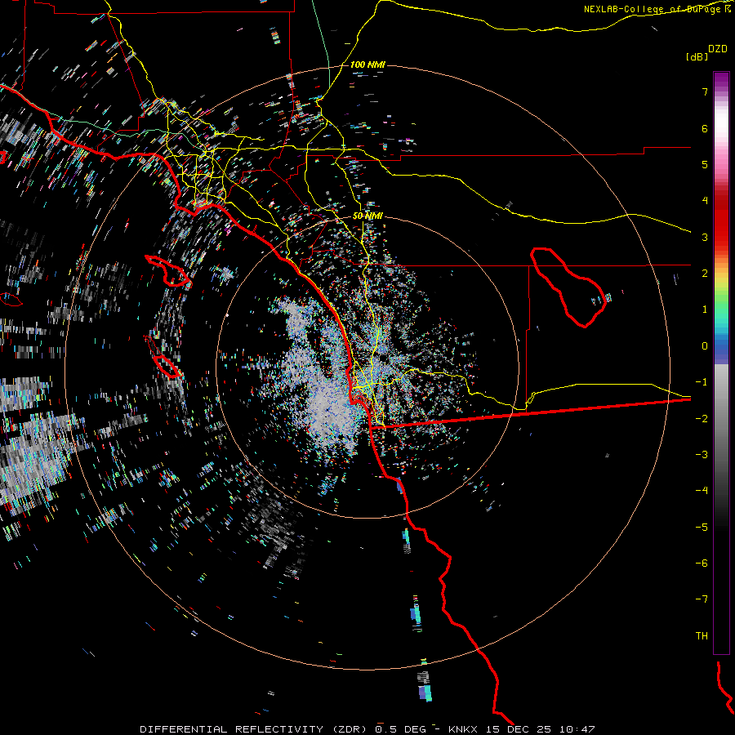Click the -7 value on the color scale
735x735 pixels.
click(702, 599)
